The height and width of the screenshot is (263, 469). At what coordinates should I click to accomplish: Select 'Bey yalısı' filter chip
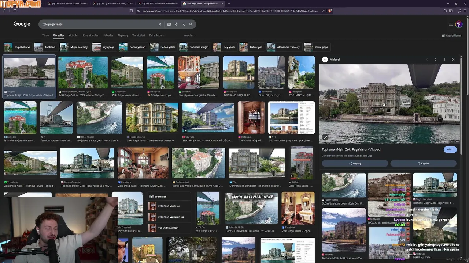pyautogui.click(x=225, y=47)
